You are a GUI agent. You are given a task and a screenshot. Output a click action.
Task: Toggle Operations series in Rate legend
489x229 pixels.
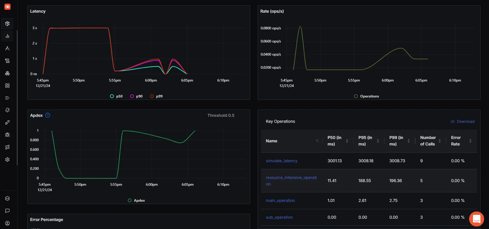(x=366, y=96)
